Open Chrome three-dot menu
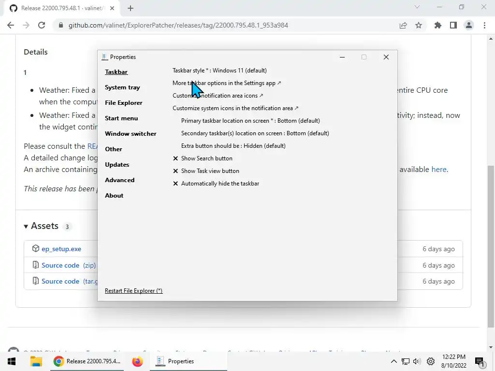 point(484,25)
